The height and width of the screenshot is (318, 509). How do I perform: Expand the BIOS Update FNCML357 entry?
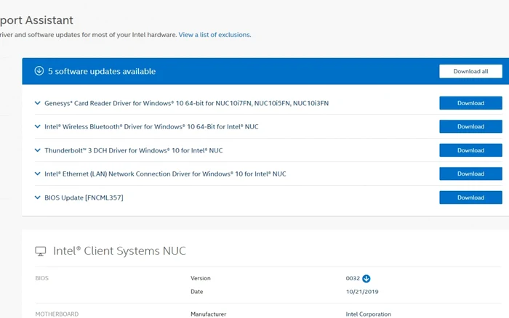[x=38, y=197]
